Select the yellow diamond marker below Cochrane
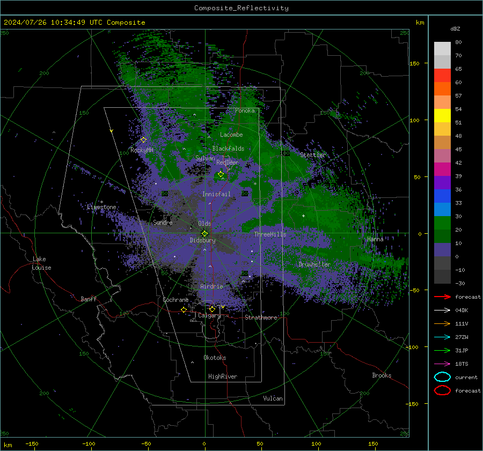483x451 pixels. pyautogui.click(x=184, y=309)
